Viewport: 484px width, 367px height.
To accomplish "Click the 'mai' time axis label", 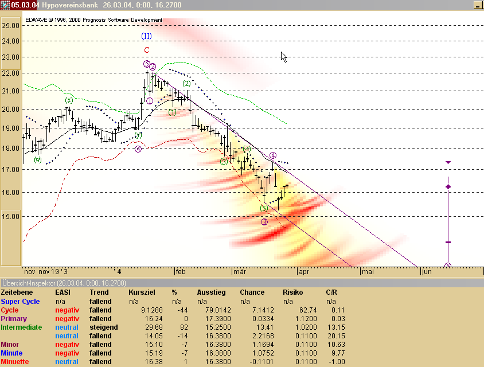I will [x=368, y=272].
